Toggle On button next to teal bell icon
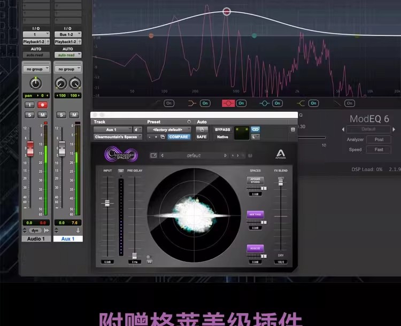 [x=277, y=103]
